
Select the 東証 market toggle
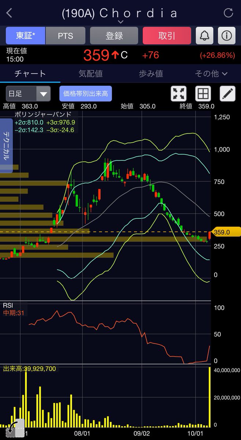(x=25, y=36)
